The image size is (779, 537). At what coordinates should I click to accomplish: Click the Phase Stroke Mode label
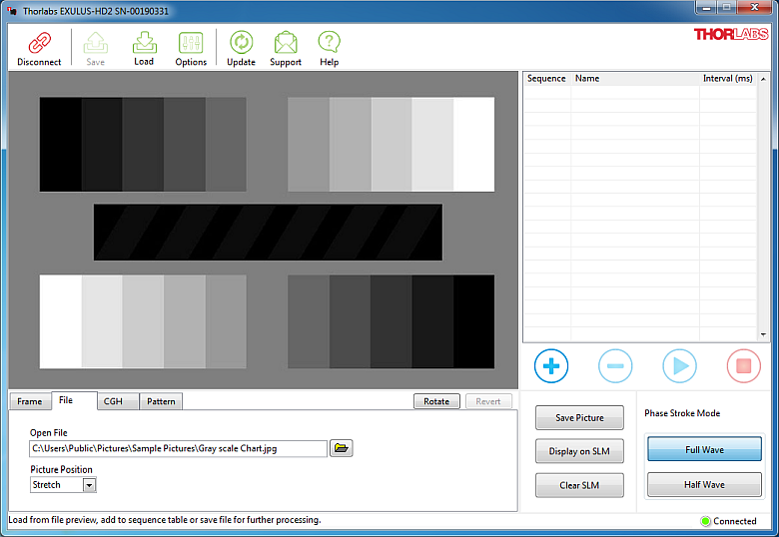tap(682, 413)
